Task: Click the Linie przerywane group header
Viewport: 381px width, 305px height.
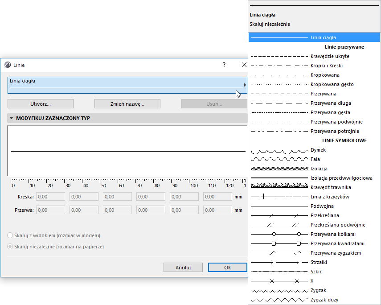Action: point(344,47)
